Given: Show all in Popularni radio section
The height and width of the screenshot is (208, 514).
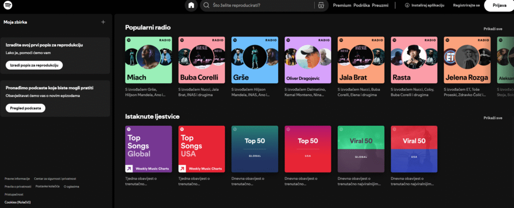Looking at the screenshot, I should point(492,30).
